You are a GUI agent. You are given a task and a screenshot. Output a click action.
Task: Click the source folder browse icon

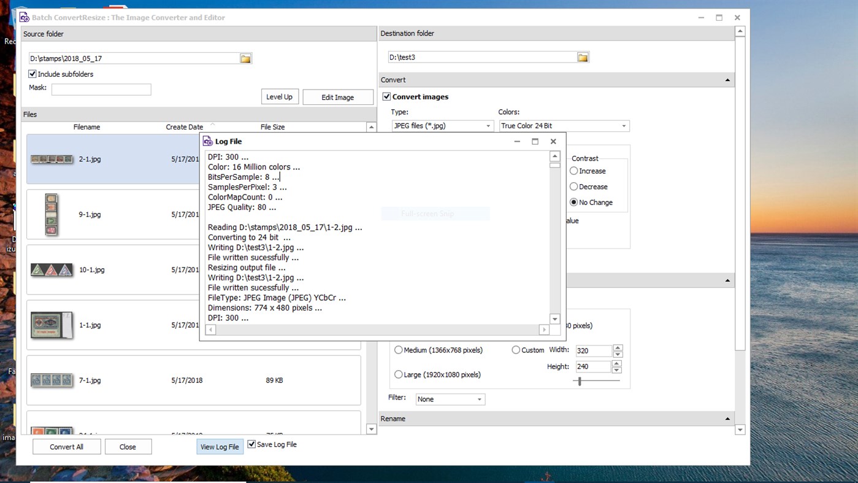coord(245,58)
